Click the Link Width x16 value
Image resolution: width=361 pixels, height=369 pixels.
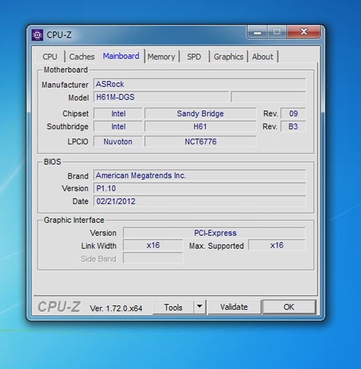[153, 245]
